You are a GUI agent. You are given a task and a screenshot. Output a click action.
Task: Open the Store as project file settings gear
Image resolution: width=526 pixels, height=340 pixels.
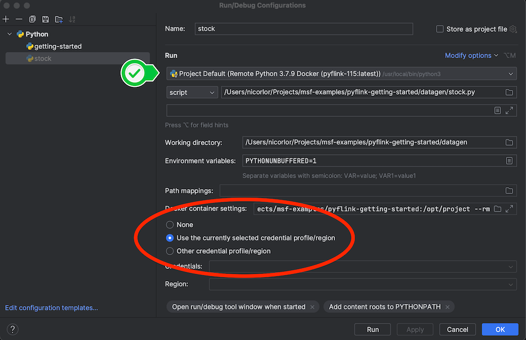click(x=513, y=29)
